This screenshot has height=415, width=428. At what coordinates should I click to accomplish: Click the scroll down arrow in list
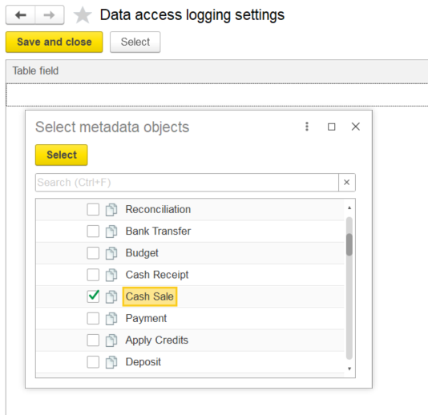pyautogui.click(x=349, y=369)
